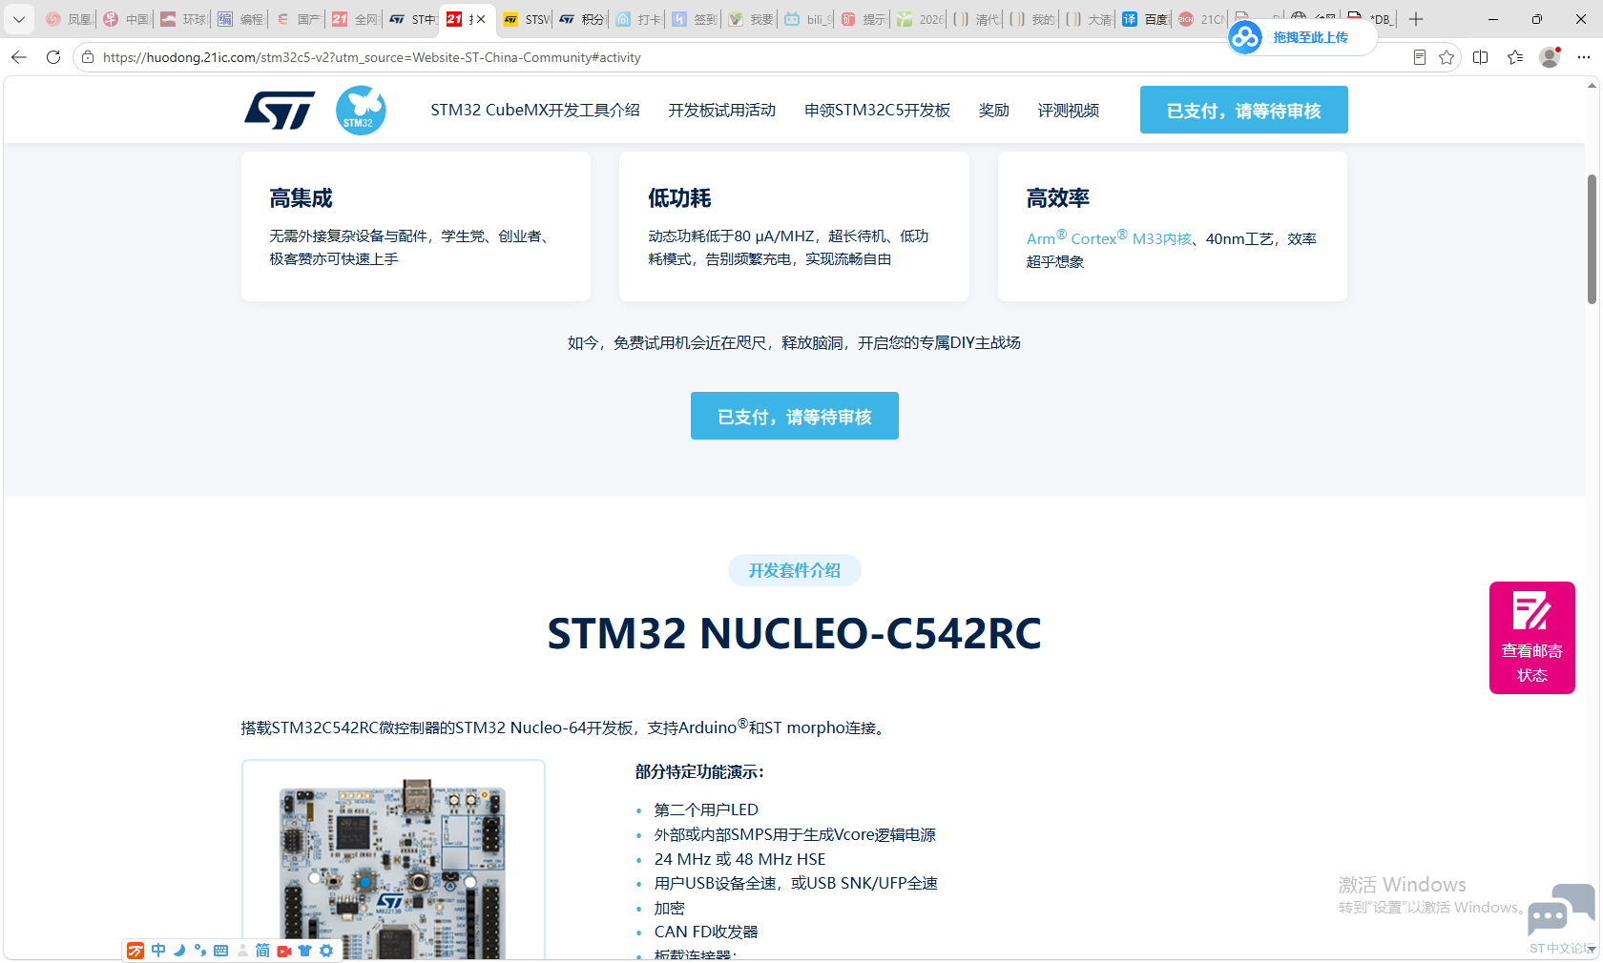
Task: Click the STM32 butterfly logo
Action: coord(361,111)
